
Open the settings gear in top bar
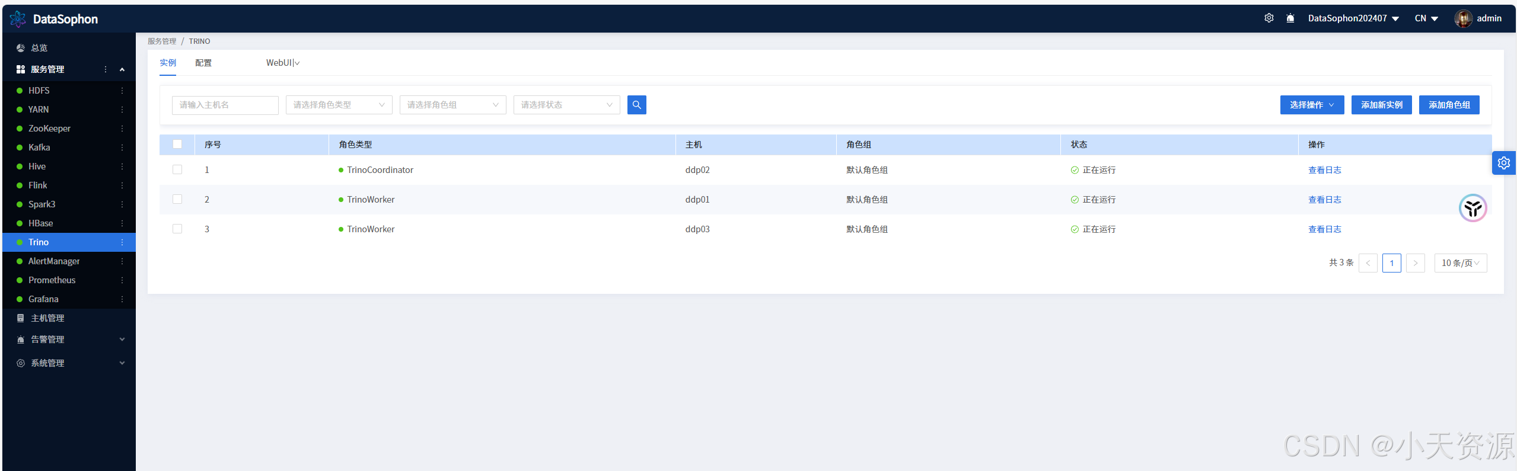[1269, 18]
